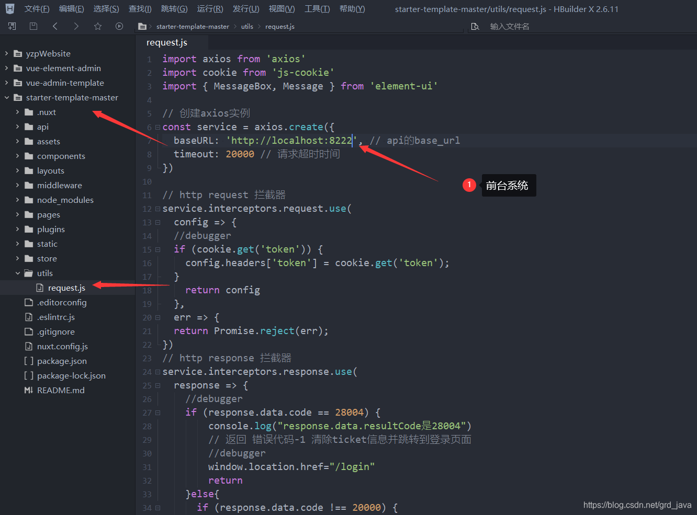Screen dimensions: 697x515
Task: Click the timeout value 20000
Action: coord(240,154)
